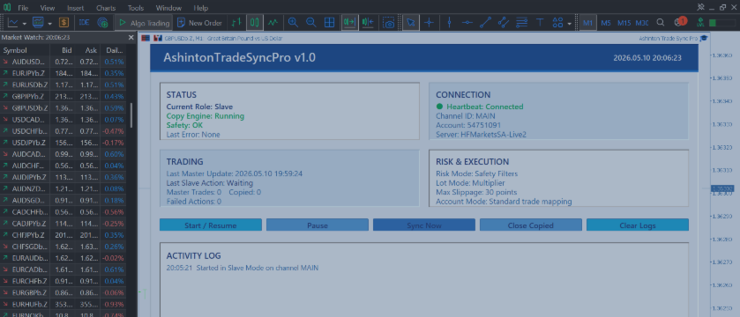
Task: Open the profiles monitor icon
Action: coord(38,22)
